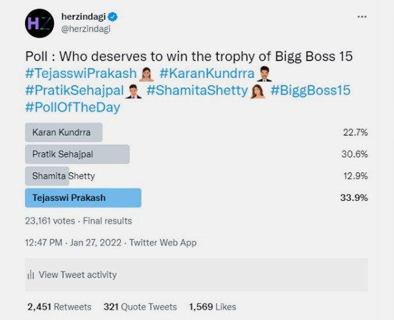Screen dimensions: 394x320
Task: Select the Karan Kundrra poll bar
Action: 64,132
